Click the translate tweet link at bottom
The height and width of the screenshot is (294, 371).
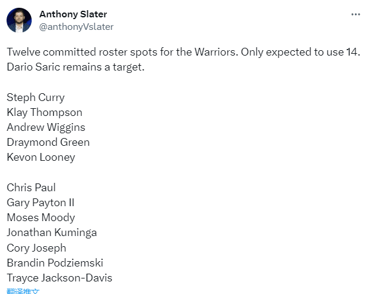pos(23,291)
